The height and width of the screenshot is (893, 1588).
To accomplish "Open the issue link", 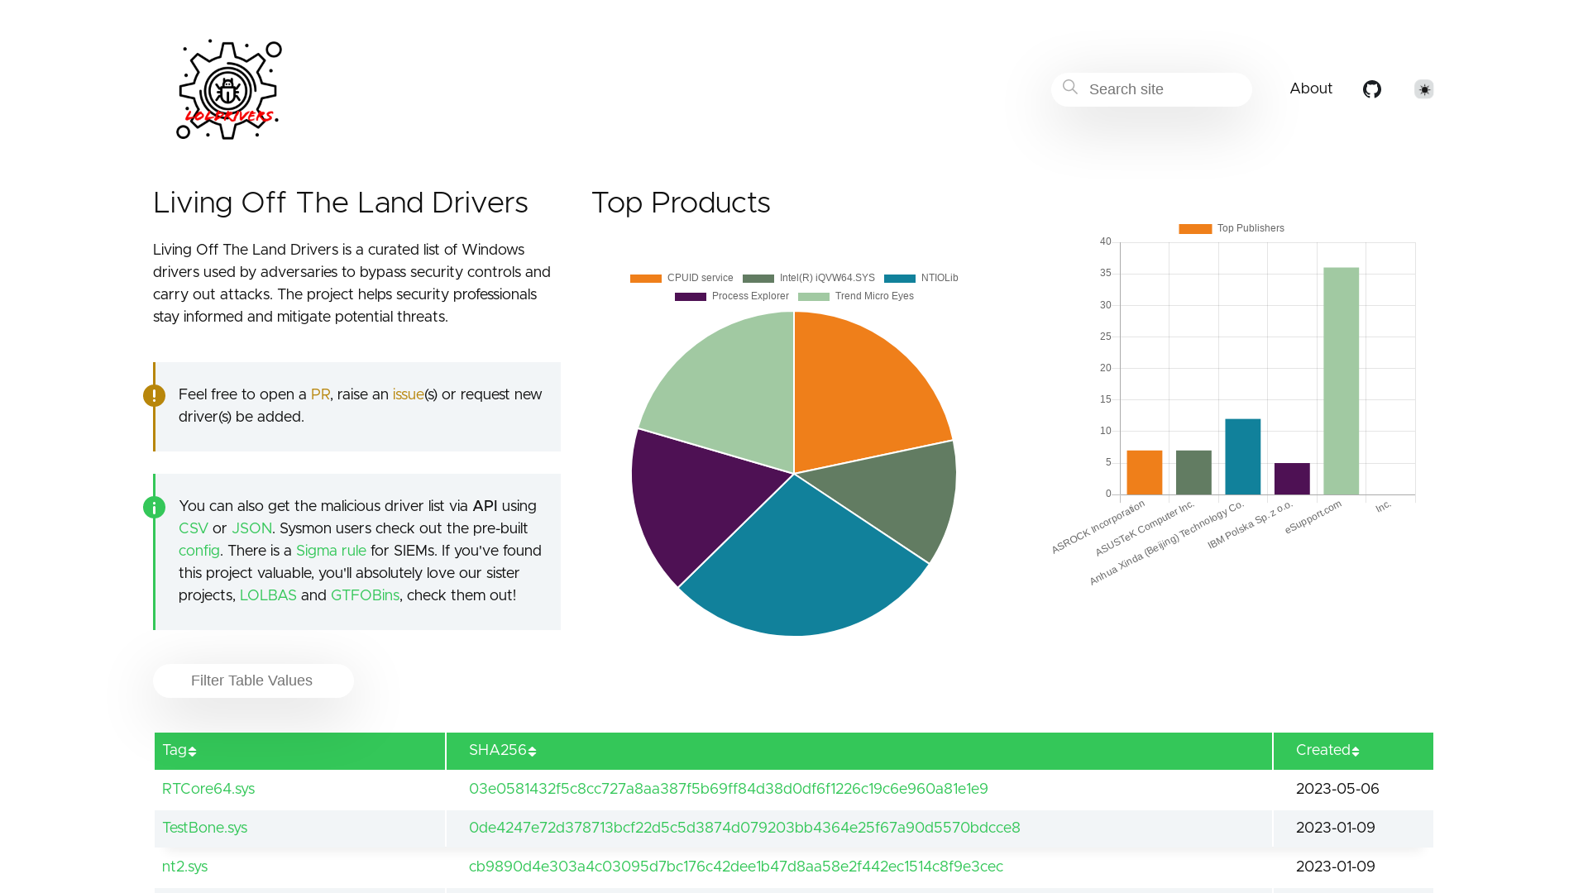I will coord(408,395).
